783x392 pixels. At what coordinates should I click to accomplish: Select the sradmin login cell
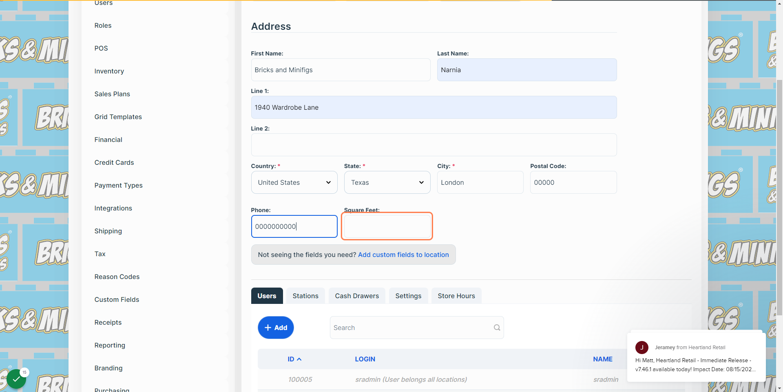coord(411,379)
